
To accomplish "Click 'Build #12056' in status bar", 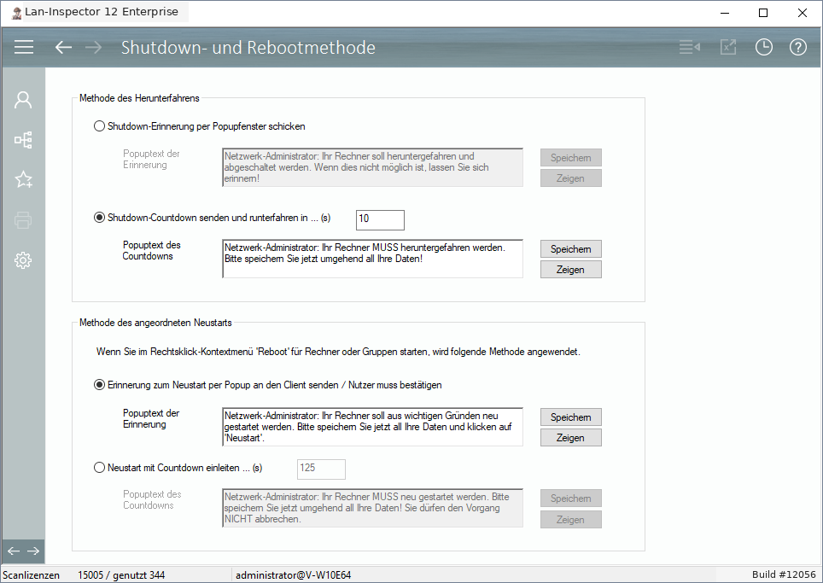I will click(784, 574).
